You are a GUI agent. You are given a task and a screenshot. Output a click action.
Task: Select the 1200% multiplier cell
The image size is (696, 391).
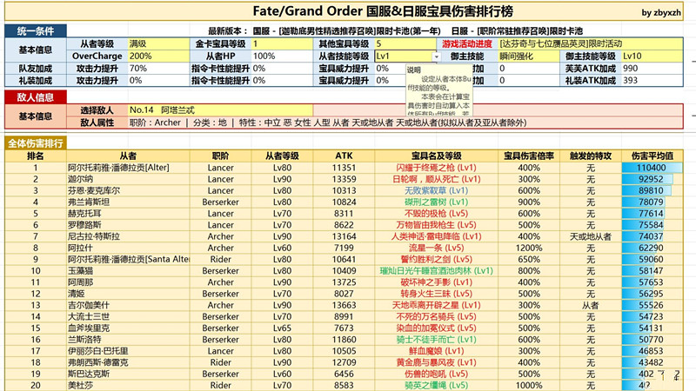pyautogui.click(x=529, y=248)
